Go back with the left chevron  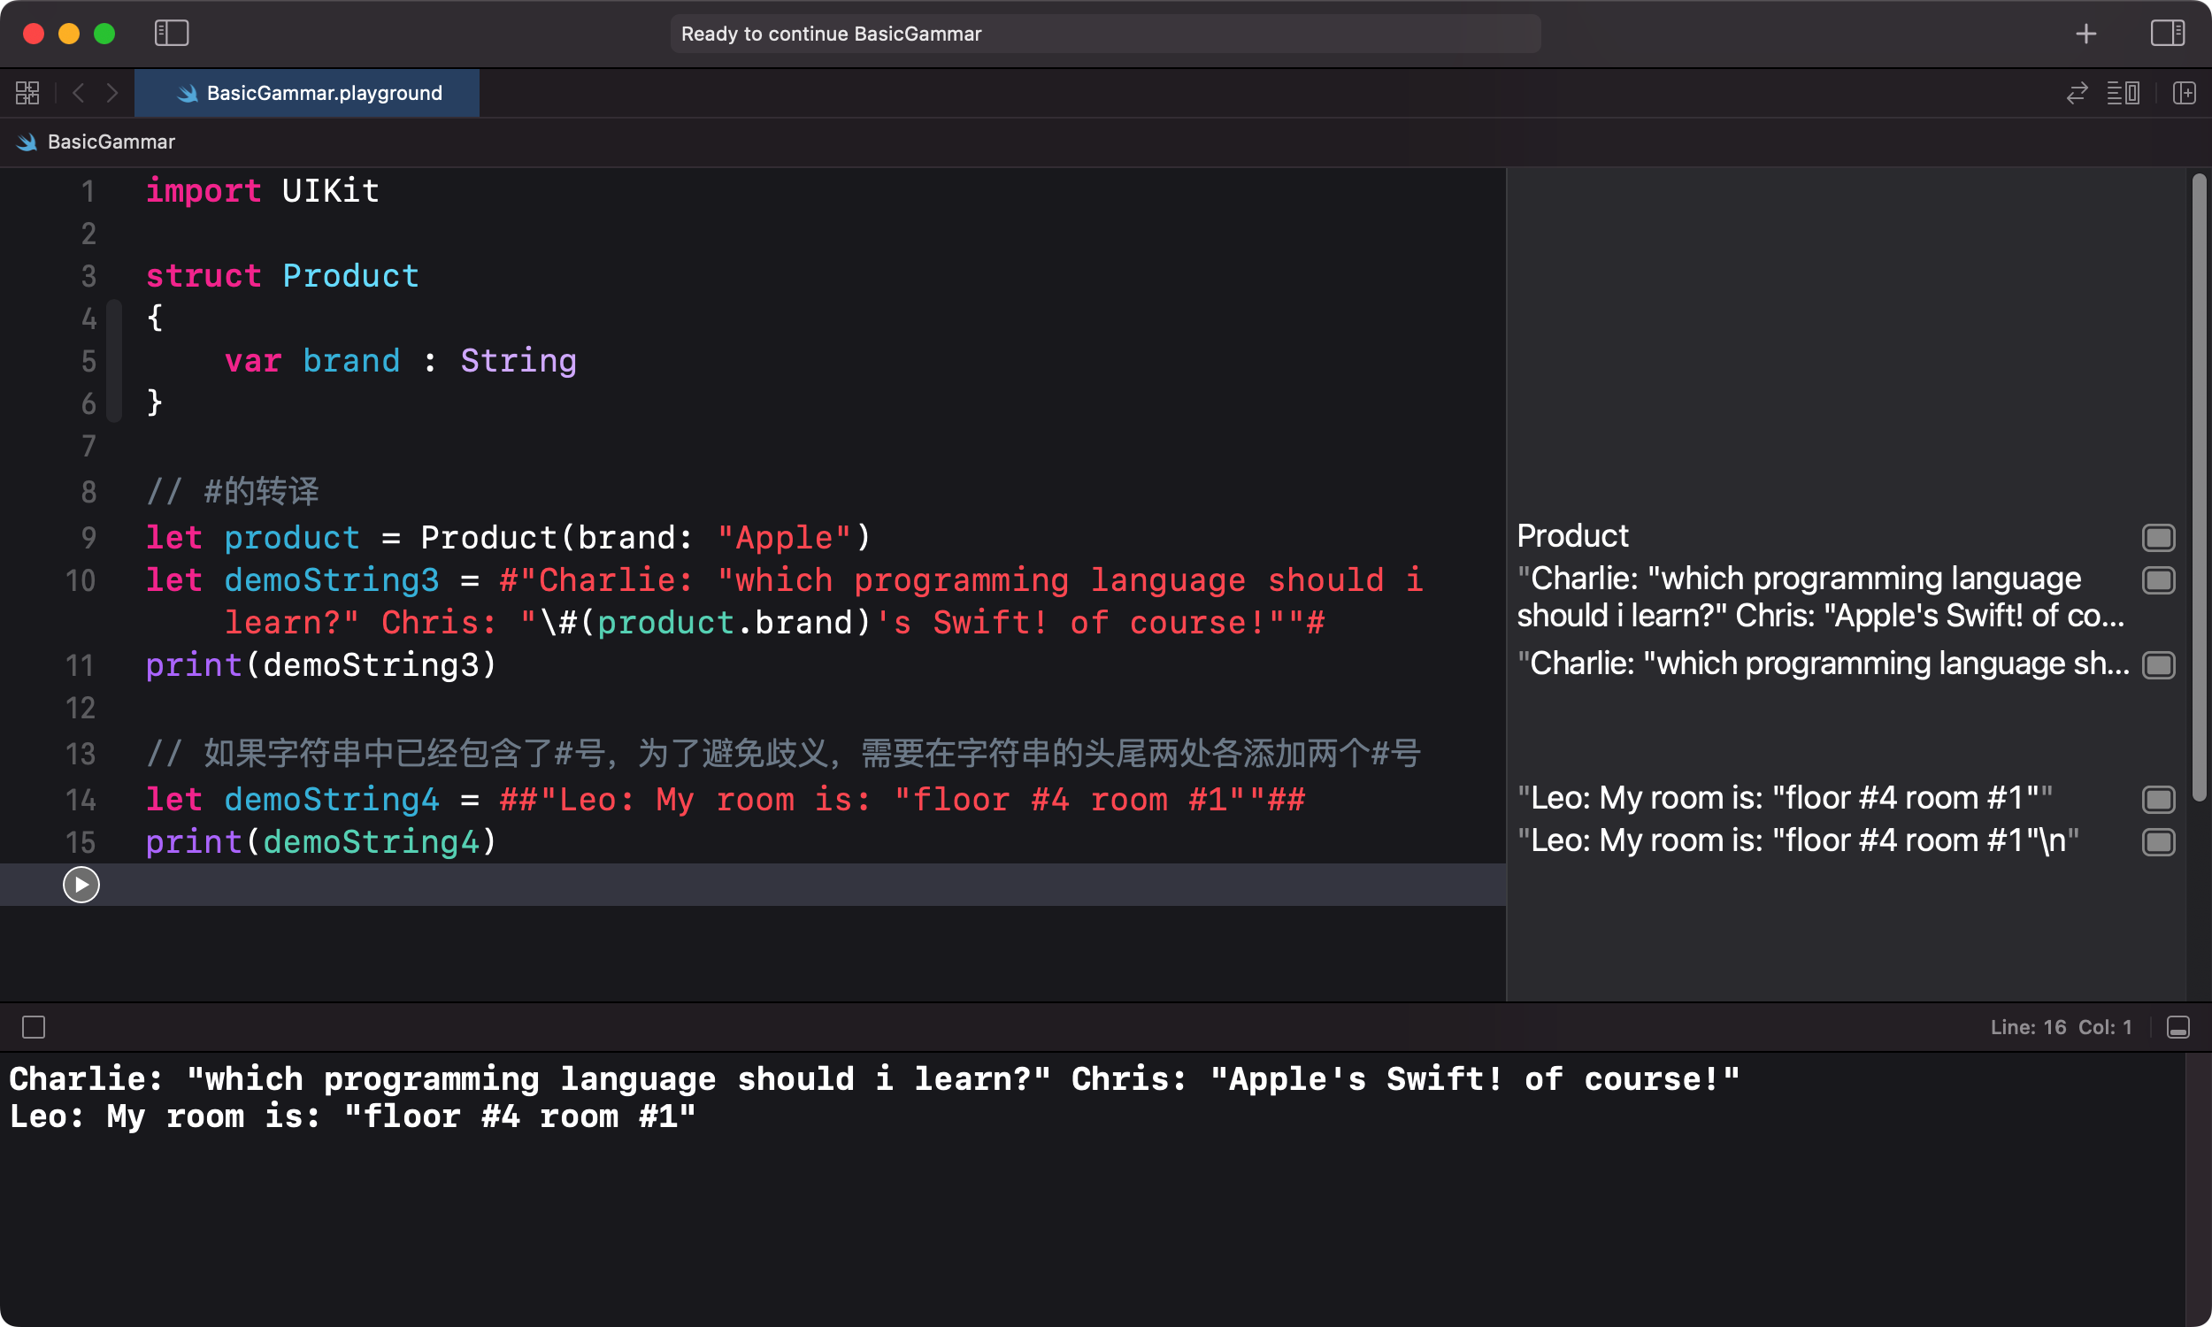pos(79,93)
